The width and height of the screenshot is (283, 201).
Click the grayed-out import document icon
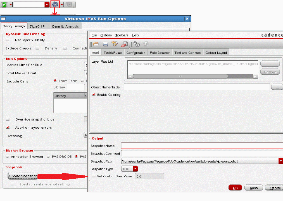[146, 44]
